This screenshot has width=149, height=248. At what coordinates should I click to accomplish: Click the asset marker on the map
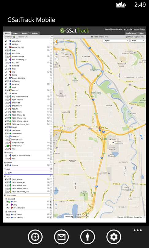coord(100,128)
